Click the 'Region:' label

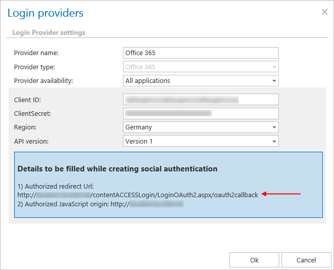25,127
